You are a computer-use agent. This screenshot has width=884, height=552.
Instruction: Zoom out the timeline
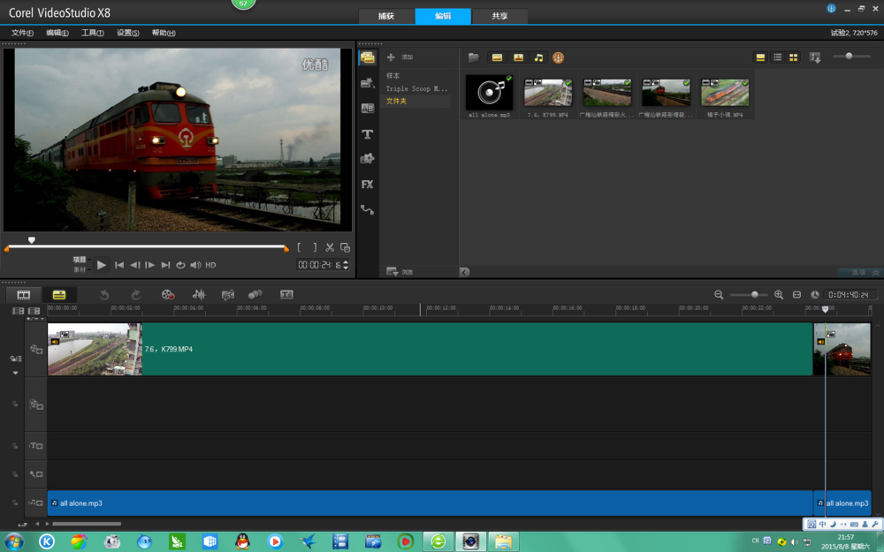[719, 295]
